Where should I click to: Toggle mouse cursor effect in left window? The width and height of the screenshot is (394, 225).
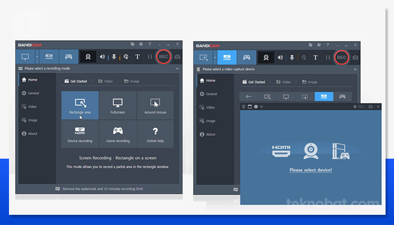click(x=126, y=57)
